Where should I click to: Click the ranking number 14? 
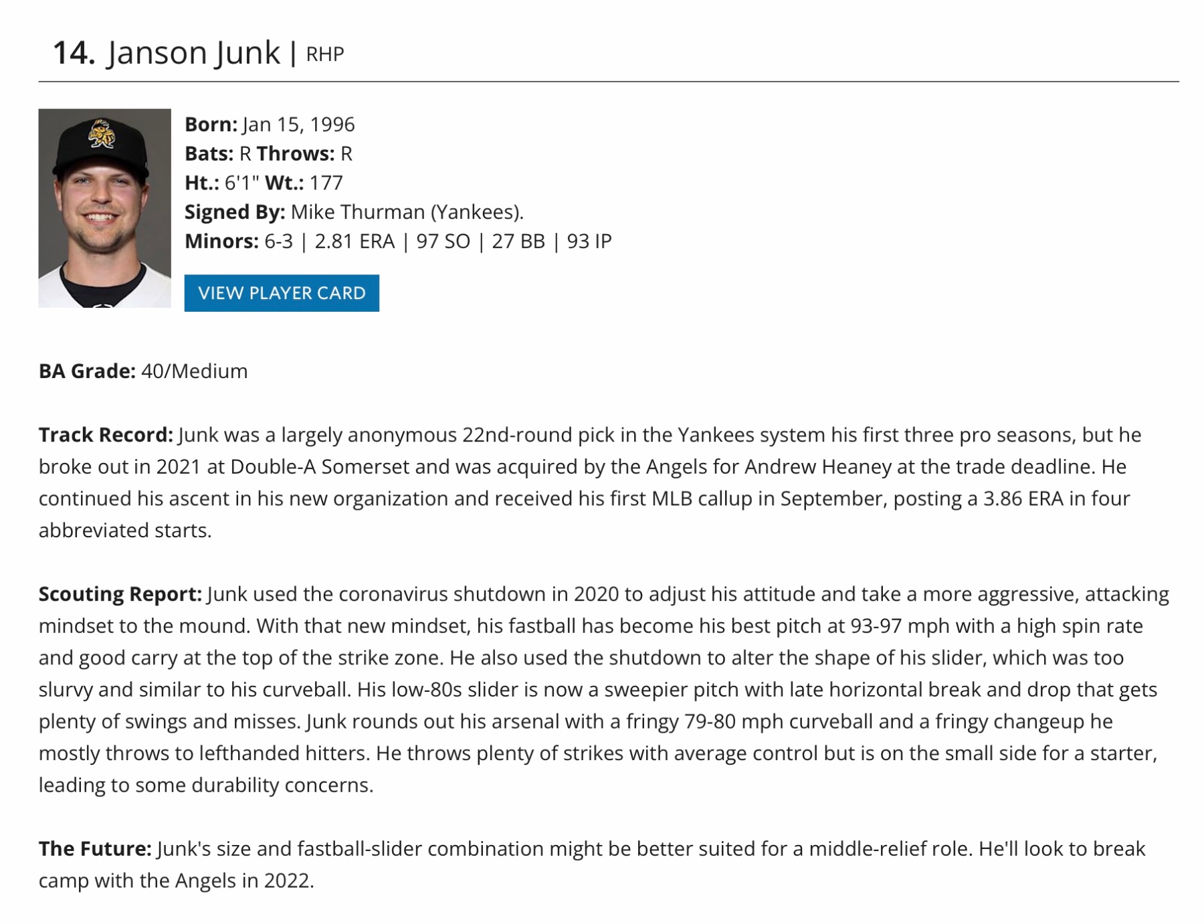74,53
